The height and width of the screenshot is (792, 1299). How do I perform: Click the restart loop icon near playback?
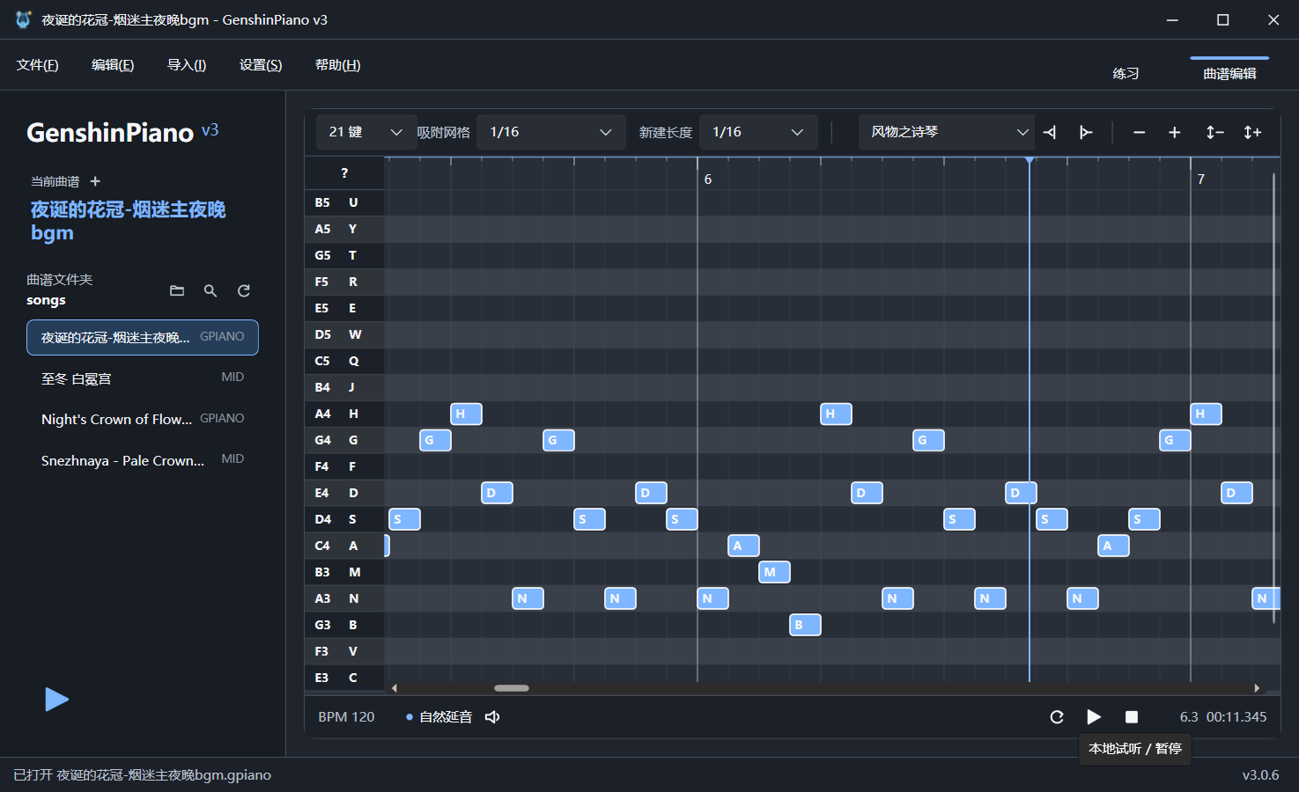click(1057, 717)
